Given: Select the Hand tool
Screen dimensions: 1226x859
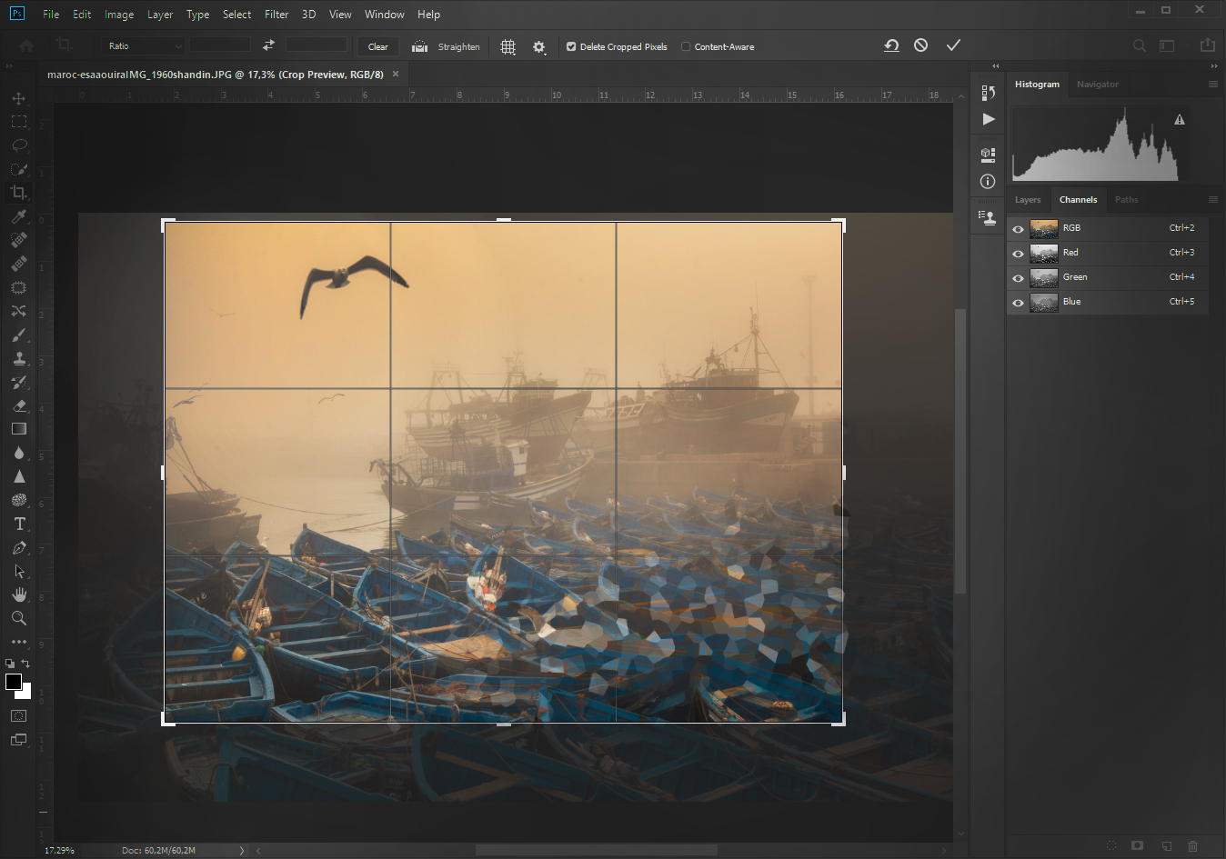Looking at the screenshot, I should point(19,594).
